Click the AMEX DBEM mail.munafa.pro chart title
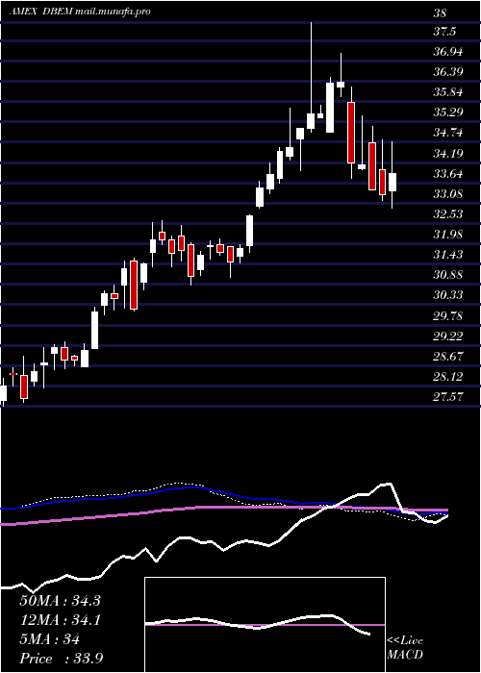The width and height of the screenshot is (481, 673). coord(80,12)
